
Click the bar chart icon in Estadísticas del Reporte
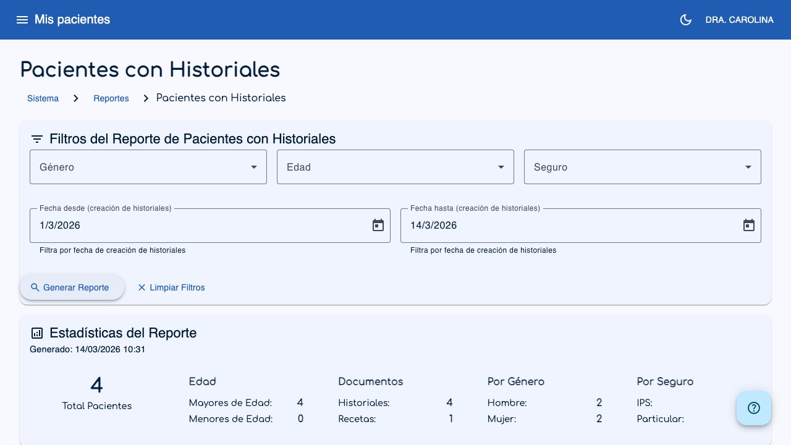click(x=36, y=333)
